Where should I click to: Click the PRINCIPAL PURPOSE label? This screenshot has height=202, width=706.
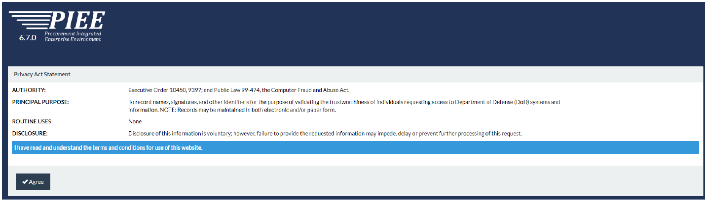point(40,102)
